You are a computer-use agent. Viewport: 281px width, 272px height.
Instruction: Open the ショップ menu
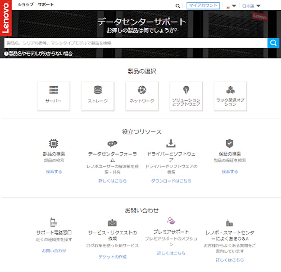(26, 5)
